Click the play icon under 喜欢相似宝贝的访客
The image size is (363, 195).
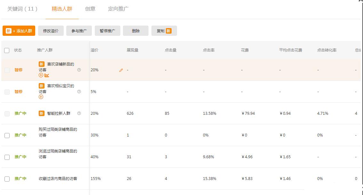pos(41,97)
